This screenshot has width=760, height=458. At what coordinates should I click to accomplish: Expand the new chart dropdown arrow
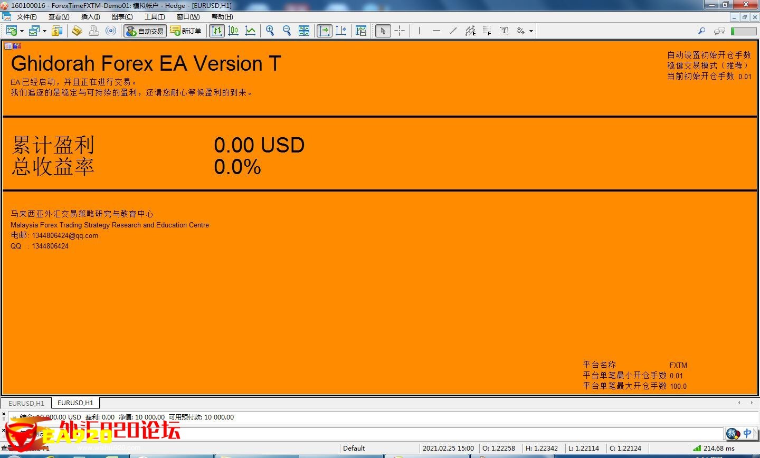pos(22,31)
